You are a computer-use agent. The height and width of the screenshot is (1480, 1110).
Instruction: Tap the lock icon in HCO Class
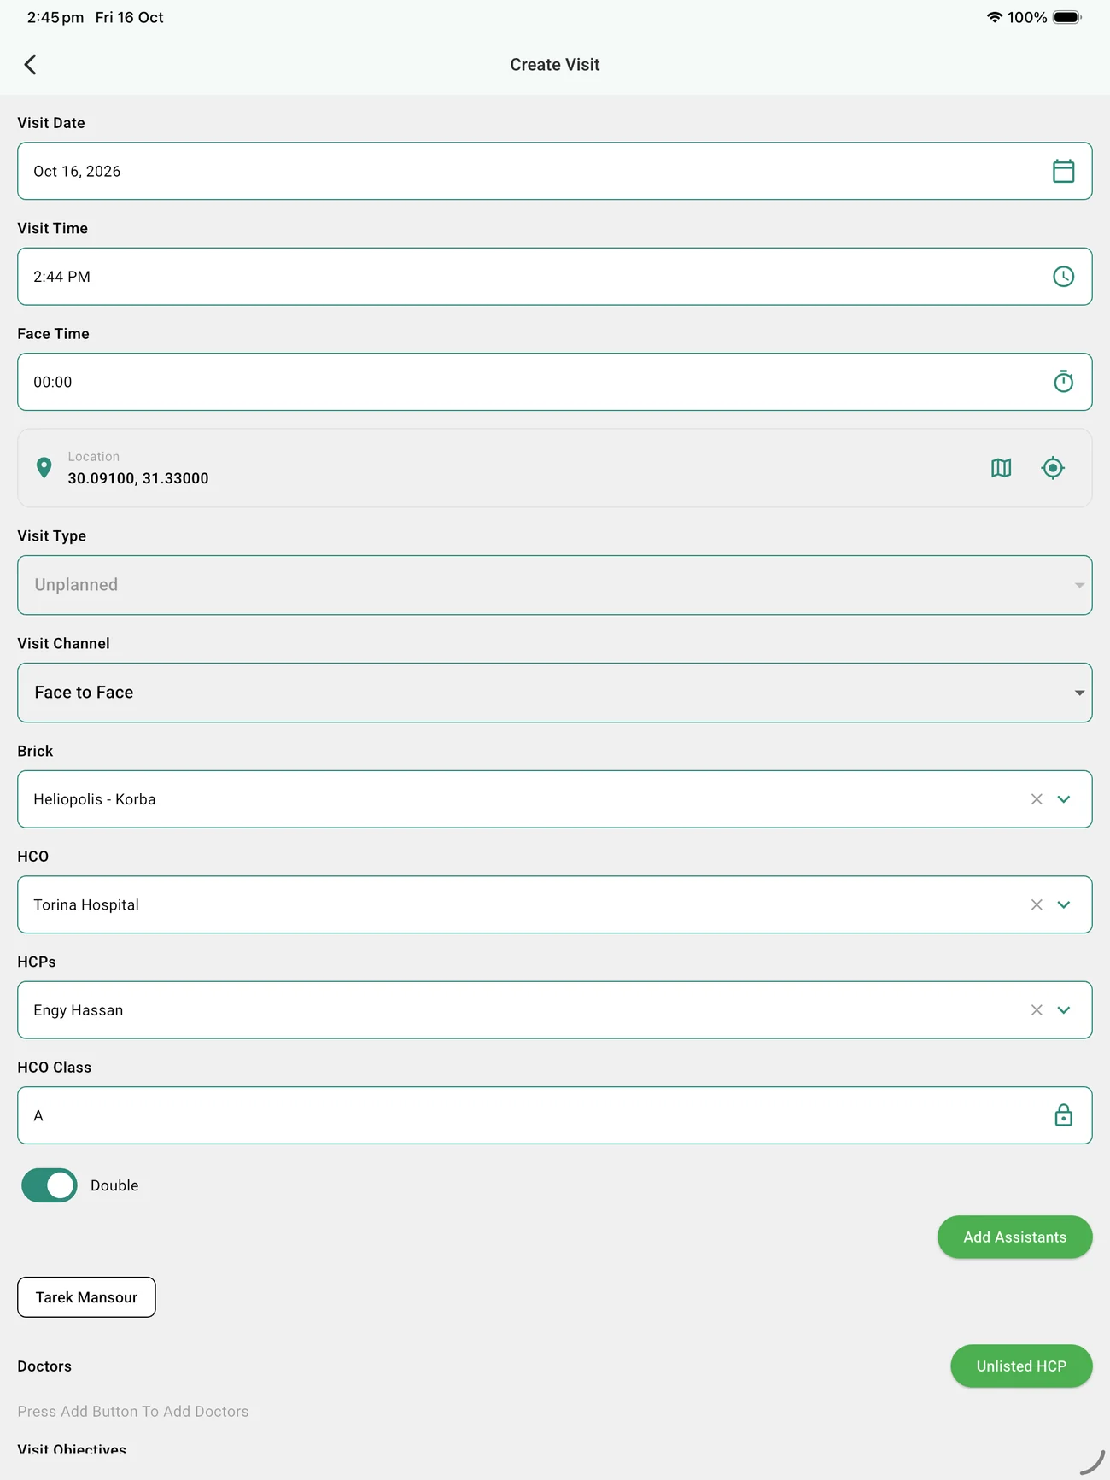pos(1063,1115)
